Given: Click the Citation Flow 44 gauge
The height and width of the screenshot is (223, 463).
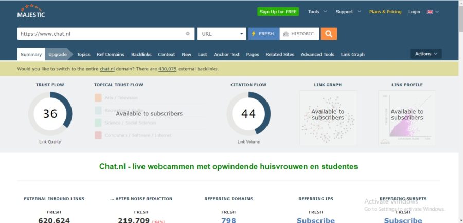Looking at the screenshot, I should (x=248, y=114).
